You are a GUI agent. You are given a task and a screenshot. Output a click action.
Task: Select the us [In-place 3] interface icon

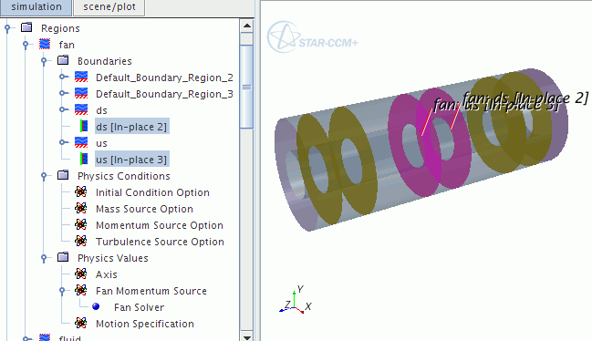coord(84,159)
